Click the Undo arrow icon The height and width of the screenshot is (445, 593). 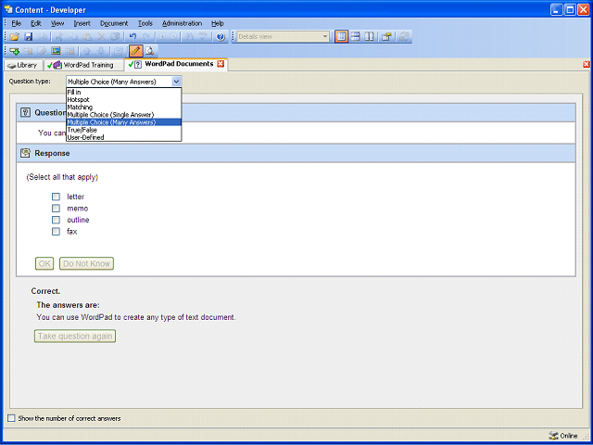(132, 37)
